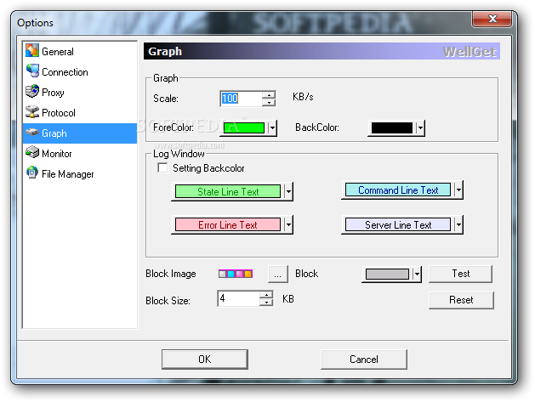Enable the Setting Backcolor checkbox
The width and height of the screenshot is (535, 402).
[162, 167]
